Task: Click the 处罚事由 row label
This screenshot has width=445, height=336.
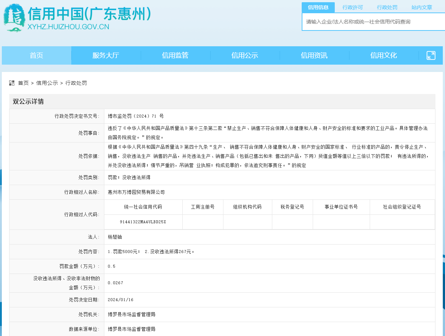Action: pos(89,133)
